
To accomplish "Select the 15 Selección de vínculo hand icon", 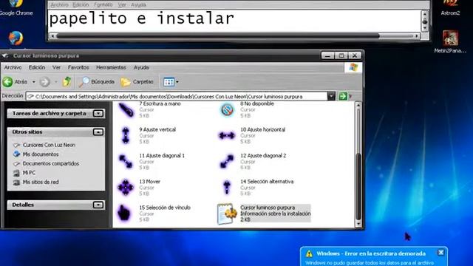I will tap(124, 213).
